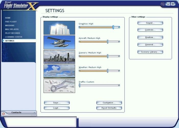Click the Graphics quality slider handle
Image resolution: width=179 pixels, height=128 pixels.
pos(113,27)
